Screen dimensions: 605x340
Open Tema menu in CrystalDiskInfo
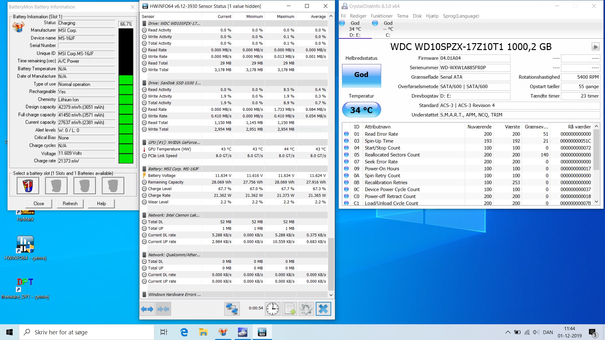pyautogui.click(x=402, y=16)
